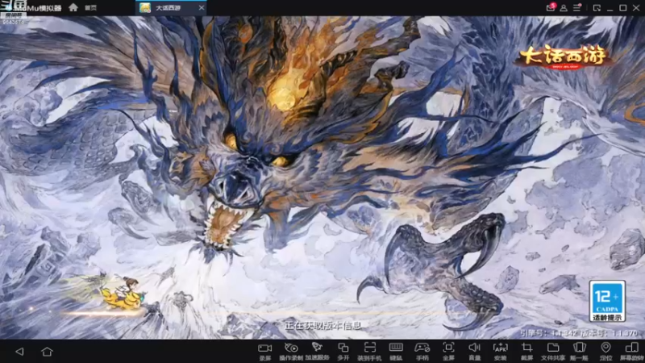This screenshot has width=645, height=363.
Task: Minimize the MuMu emulator window
Action: 610,8
